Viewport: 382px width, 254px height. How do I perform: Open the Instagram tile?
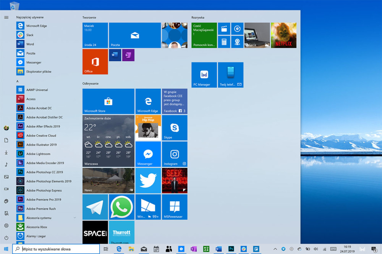(x=175, y=154)
